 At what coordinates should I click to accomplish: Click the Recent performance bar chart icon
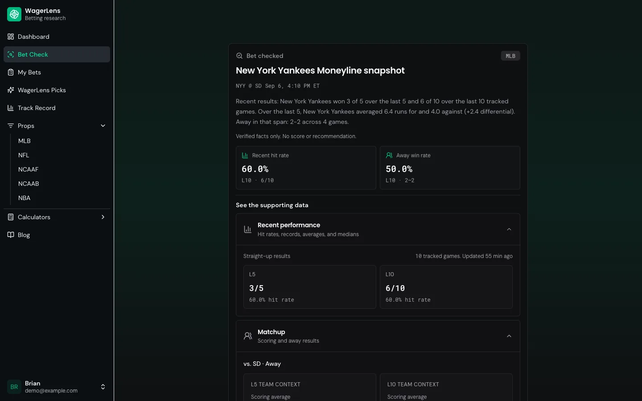point(248,229)
